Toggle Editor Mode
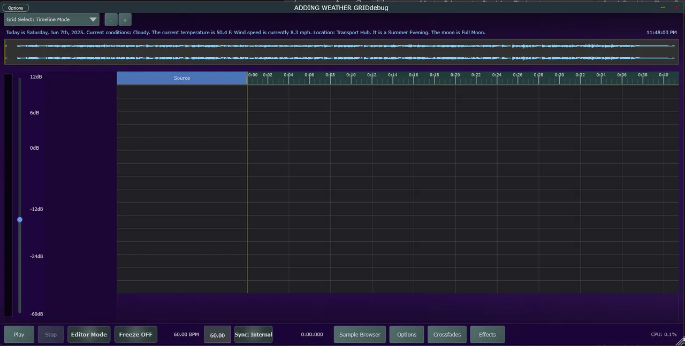685x346 pixels. pos(89,335)
